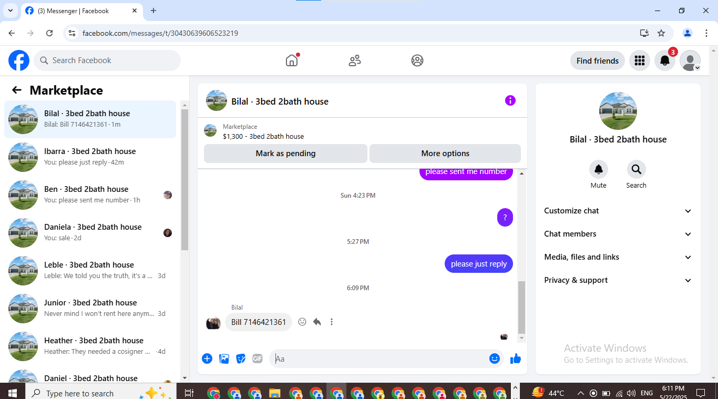
Task: Click the conversation list scrollbar
Action: pyautogui.click(x=184, y=179)
